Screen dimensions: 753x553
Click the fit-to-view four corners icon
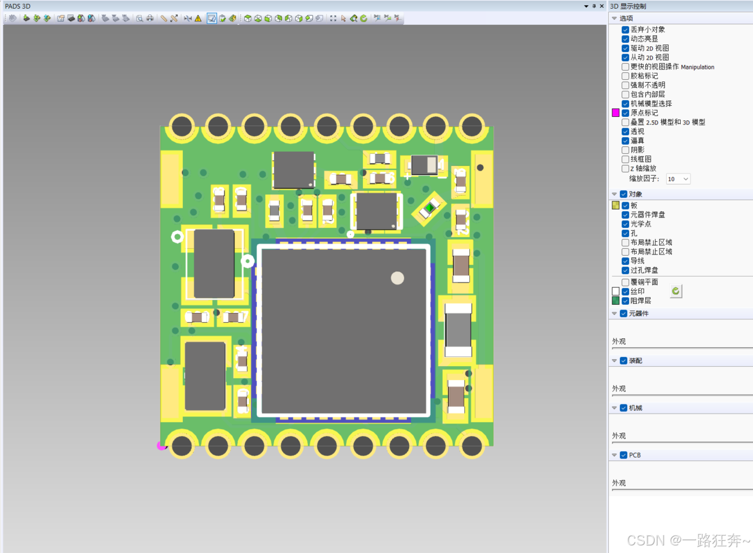point(333,18)
